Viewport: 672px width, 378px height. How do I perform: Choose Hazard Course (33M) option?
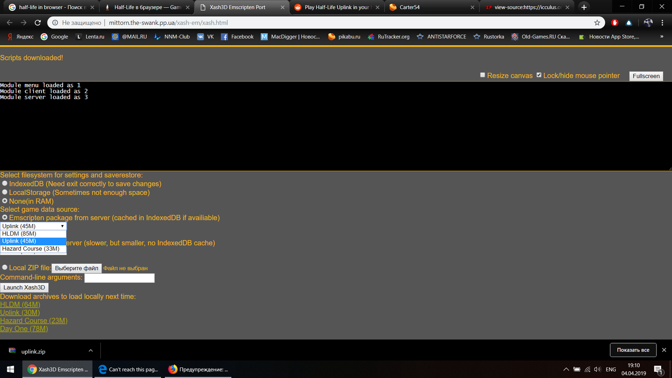33,249
